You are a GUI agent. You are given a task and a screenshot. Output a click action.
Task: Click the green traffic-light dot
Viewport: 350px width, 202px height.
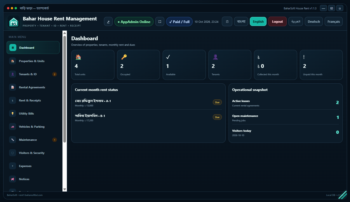[x=16, y=8]
